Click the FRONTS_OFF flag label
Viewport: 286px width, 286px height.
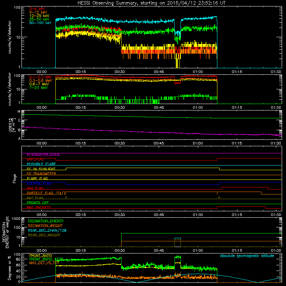[38, 203]
